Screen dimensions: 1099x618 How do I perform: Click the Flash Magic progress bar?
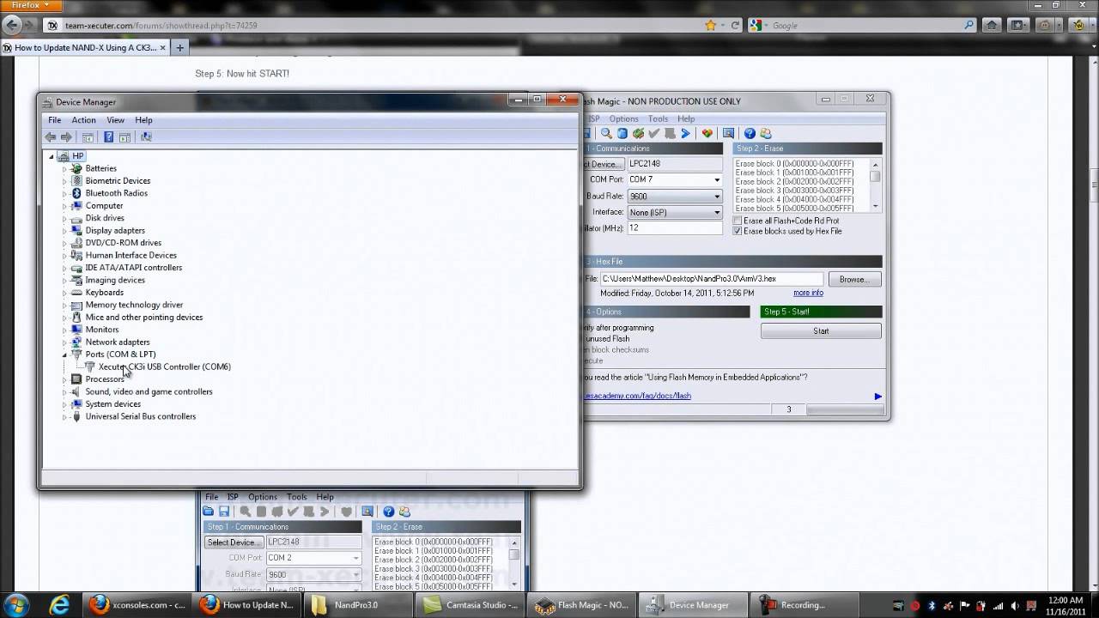click(845, 409)
